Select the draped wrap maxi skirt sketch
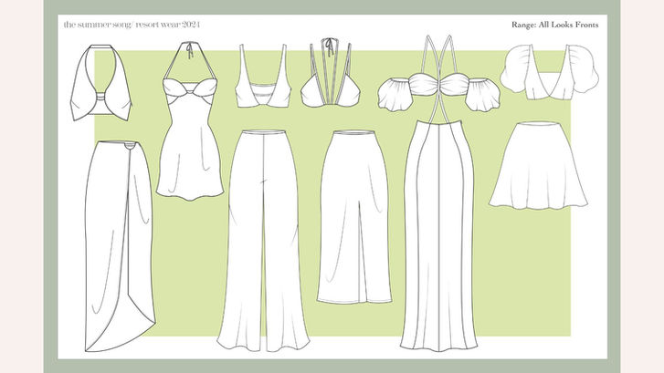Viewport: 664px width, 373px height. coord(121,246)
